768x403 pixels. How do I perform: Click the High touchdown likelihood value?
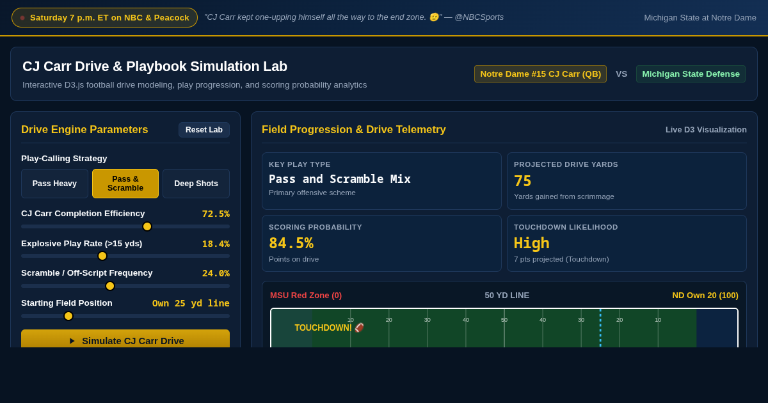point(532,243)
